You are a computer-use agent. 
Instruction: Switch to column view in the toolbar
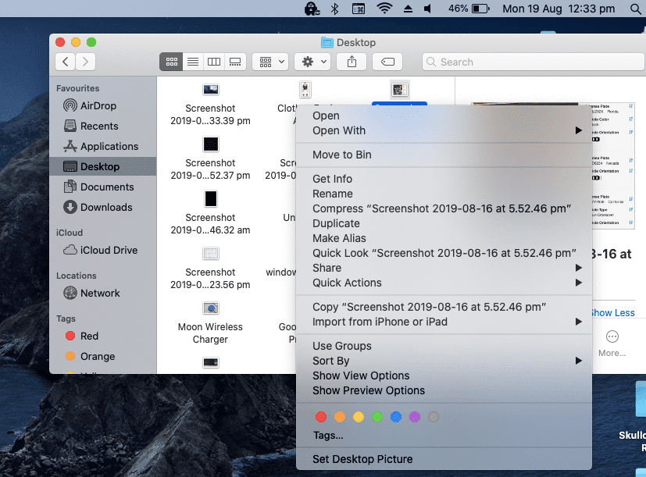click(x=214, y=62)
